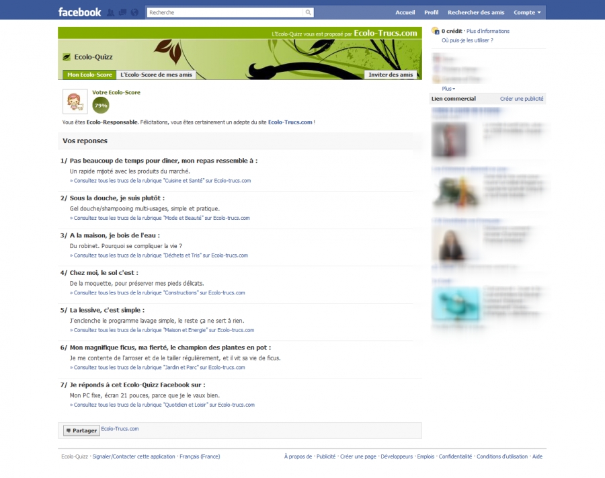Expand the Compte dropdown menu
Viewport: 605px width, 478px height.
click(x=527, y=12)
